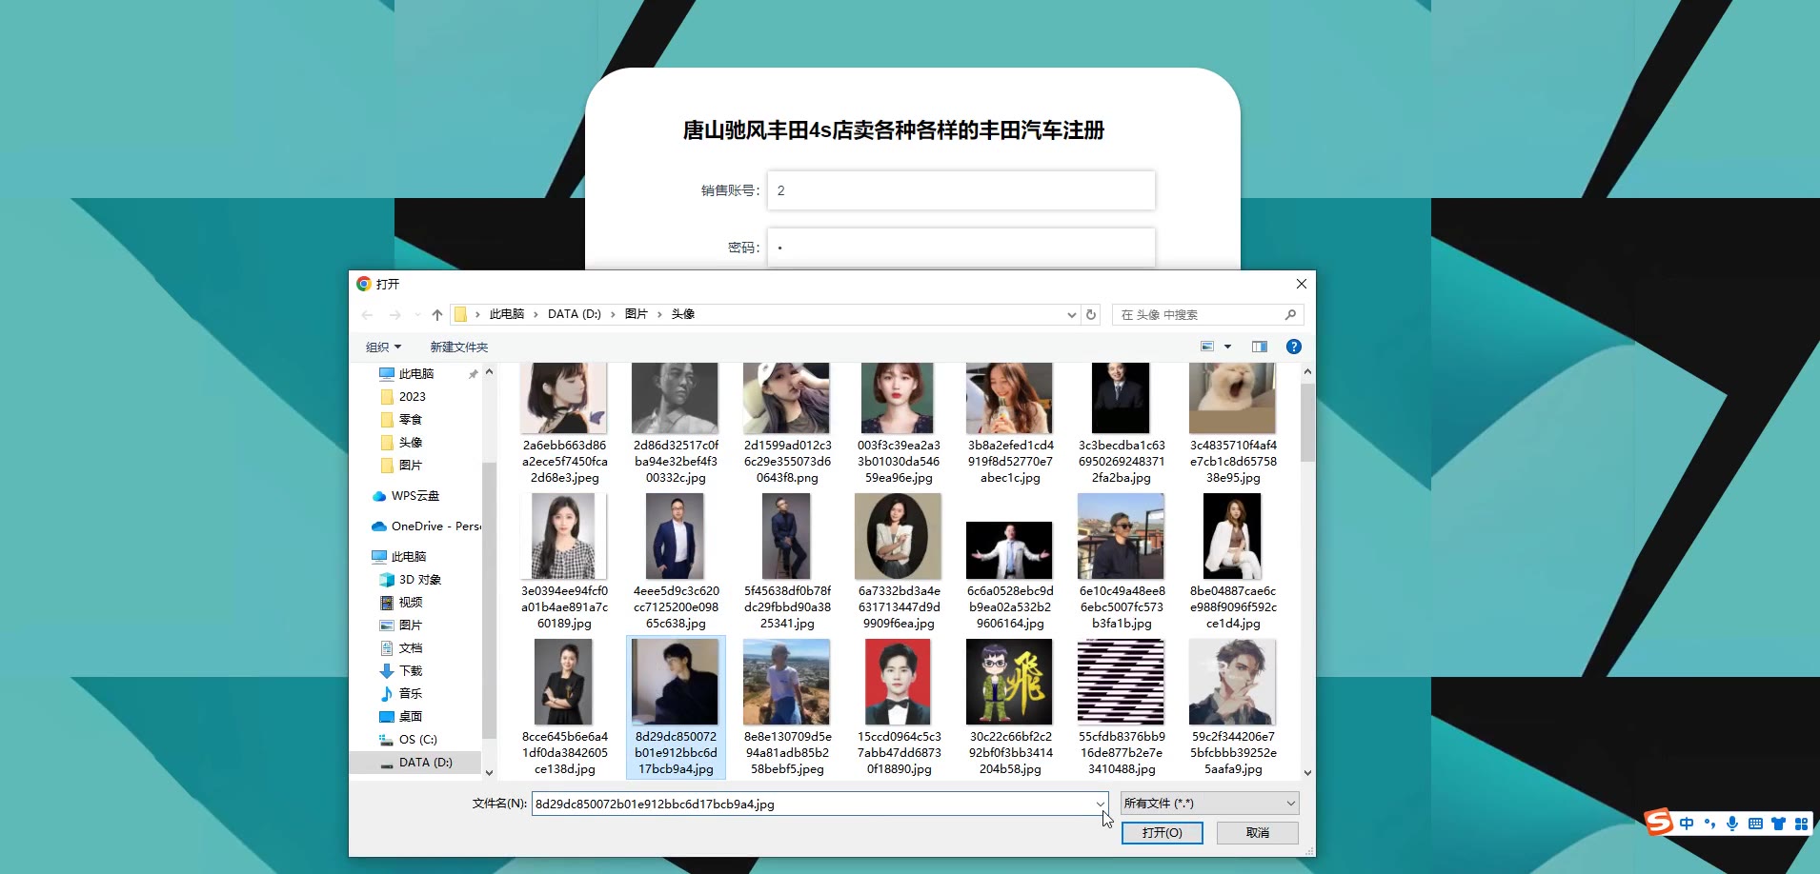Click the 密码 input field

(961, 248)
